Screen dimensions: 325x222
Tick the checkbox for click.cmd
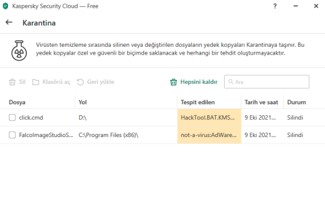tap(12, 117)
